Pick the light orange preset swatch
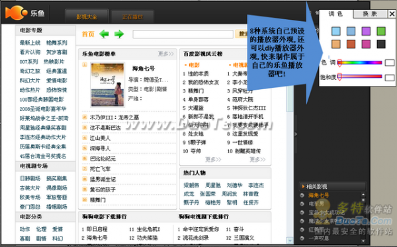This screenshot has height=247, width=397. 336,44
